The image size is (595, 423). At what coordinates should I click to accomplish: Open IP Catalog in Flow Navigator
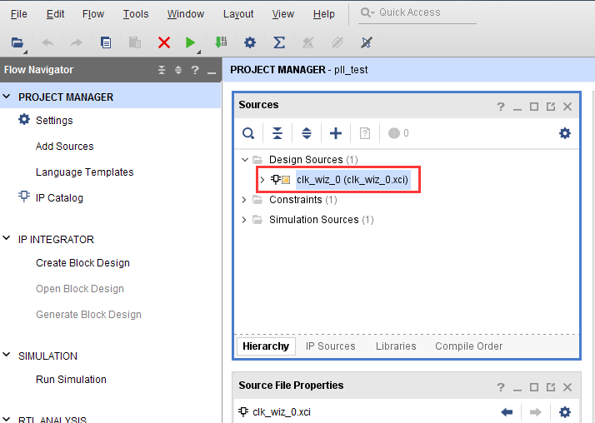(x=59, y=198)
